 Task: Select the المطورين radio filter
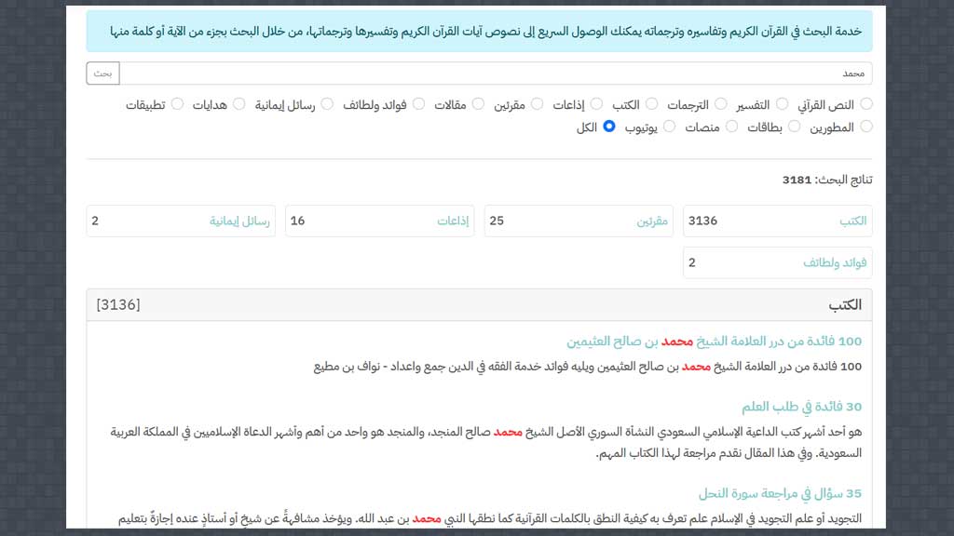[867, 127]
